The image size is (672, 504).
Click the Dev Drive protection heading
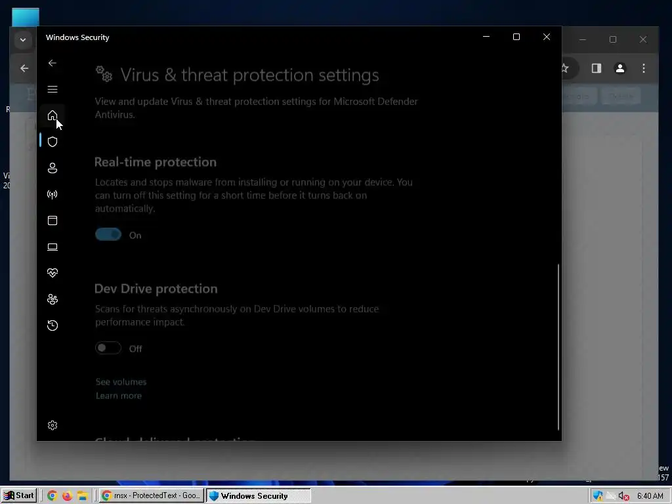pos(156,289)
